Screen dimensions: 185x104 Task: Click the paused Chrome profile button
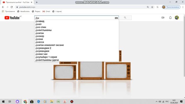(x=171, y=7)
